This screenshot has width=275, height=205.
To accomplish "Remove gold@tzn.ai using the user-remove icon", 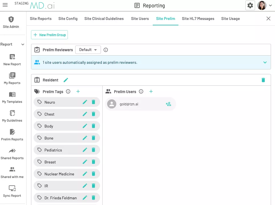I will pos(168,104).
